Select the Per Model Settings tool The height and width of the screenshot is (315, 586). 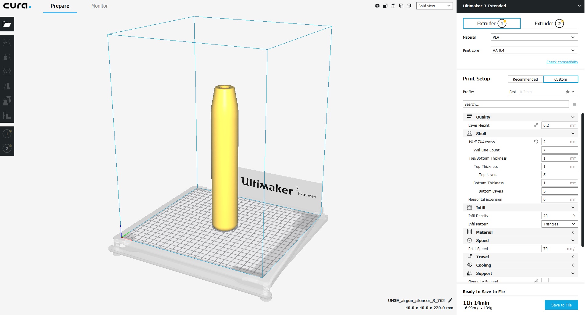click(7, 101)
